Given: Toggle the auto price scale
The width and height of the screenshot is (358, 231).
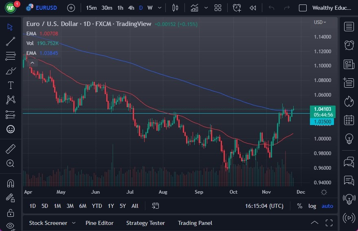Looking at the screenshot, I should pos(327,206).
